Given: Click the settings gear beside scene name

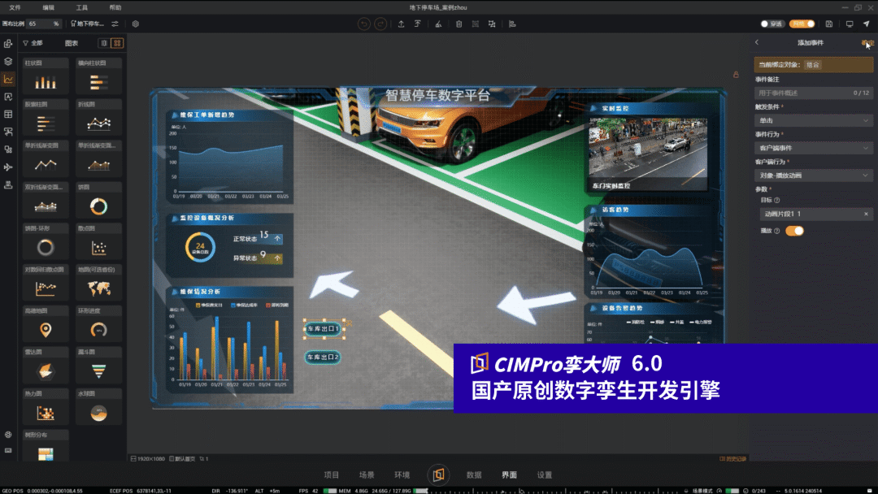Looking at the screenshot, I should pyautogui.click(x=136, y=24).
